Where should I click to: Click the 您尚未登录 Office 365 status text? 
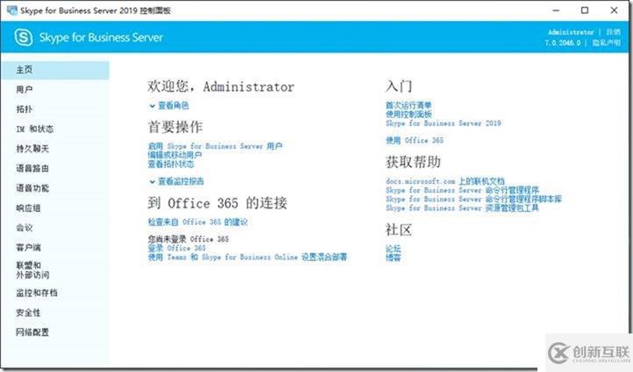point(188,239)
